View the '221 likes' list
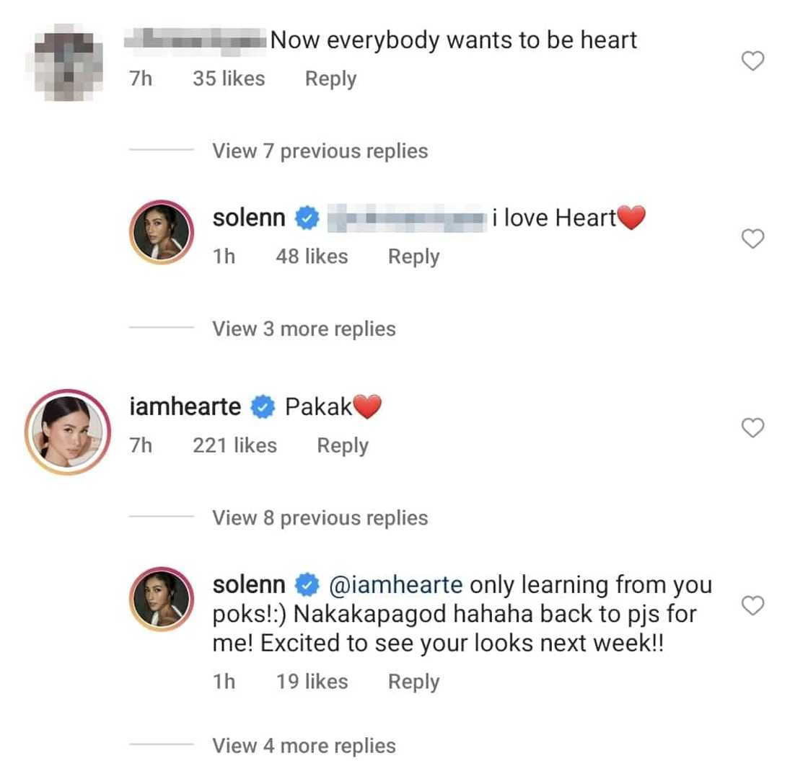This screenshot has height=784, width=808. 234,446
